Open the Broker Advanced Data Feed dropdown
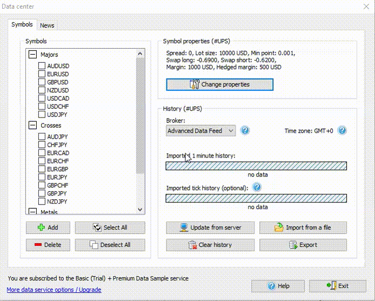This screenshot has height=301, width=375. (x=201, y=131)
